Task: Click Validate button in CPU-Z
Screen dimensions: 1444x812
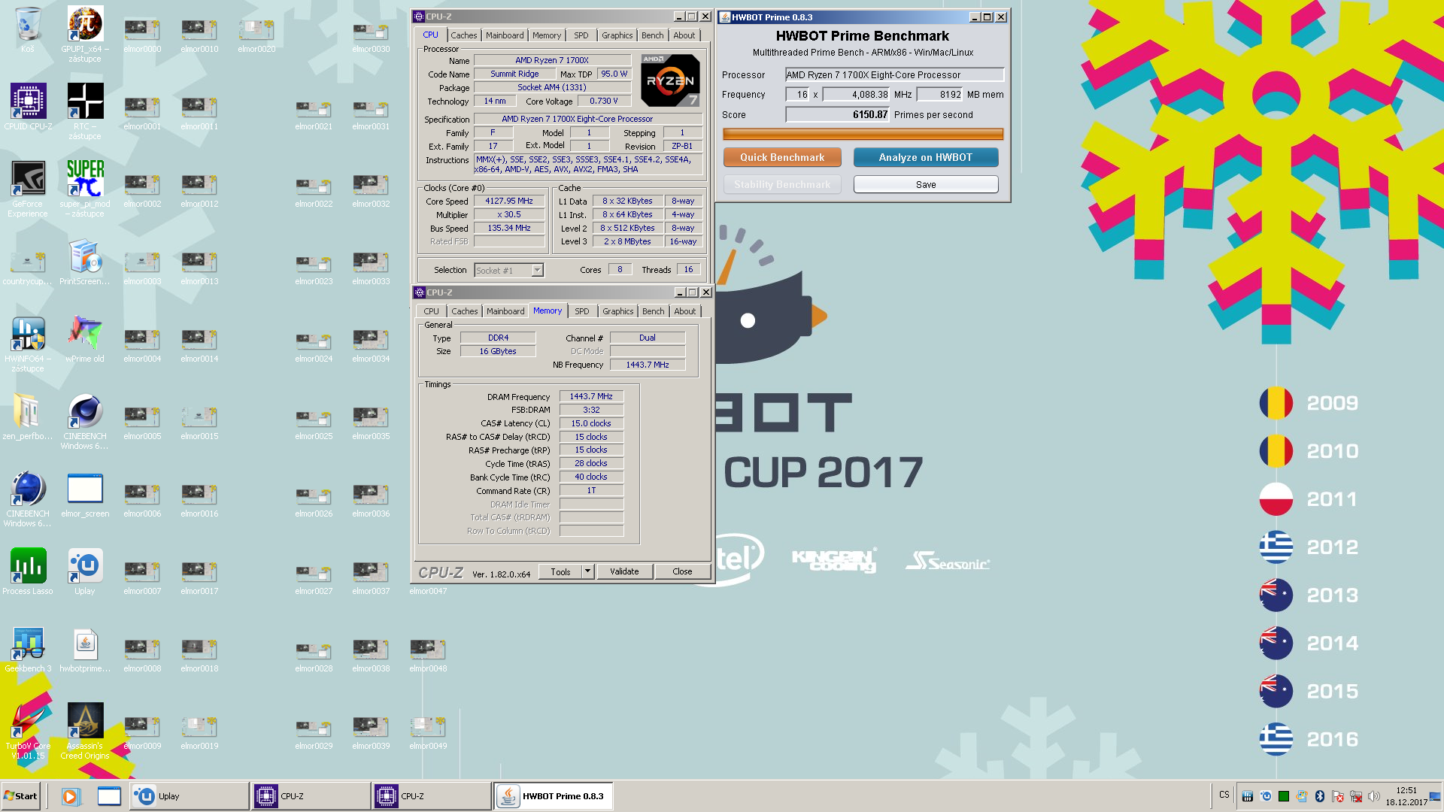Action: [x=624, y=571]
